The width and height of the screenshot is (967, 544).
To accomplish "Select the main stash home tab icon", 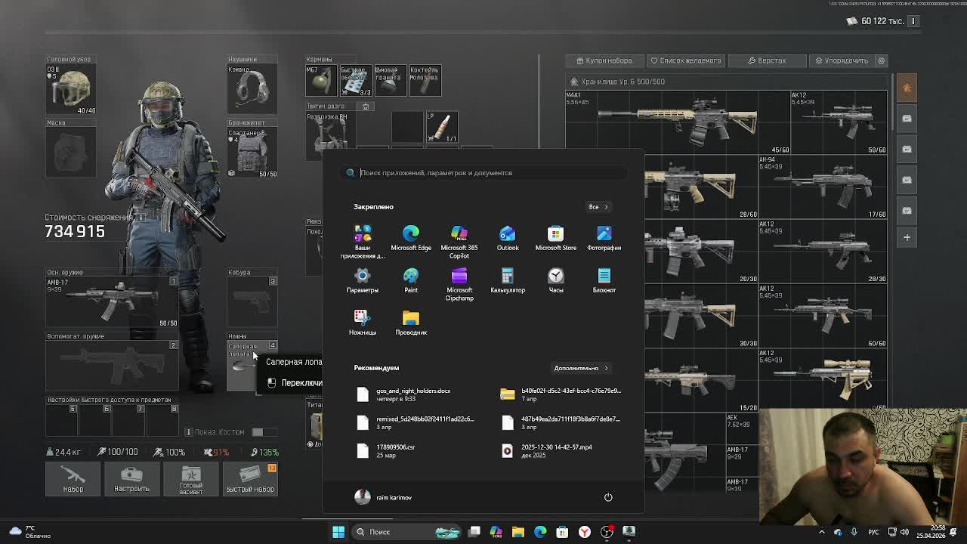I will (907, 88).
